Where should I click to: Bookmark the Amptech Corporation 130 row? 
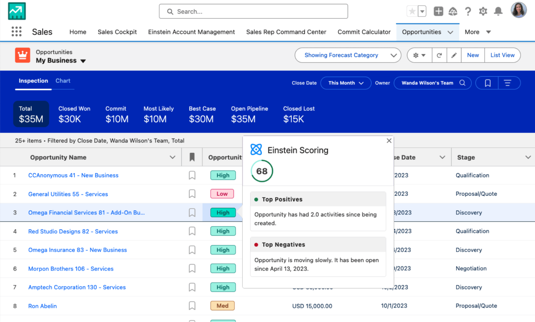(x=192, y=287)
